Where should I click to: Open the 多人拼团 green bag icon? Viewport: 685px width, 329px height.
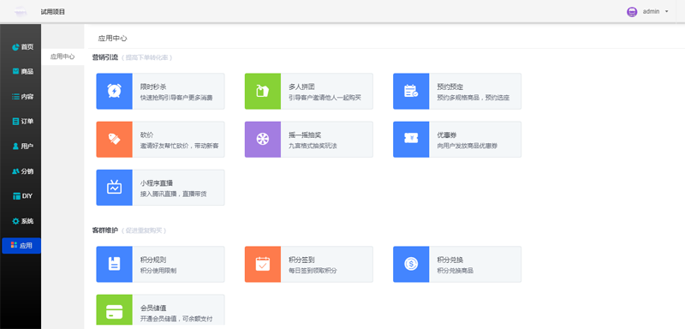[263, 91]
